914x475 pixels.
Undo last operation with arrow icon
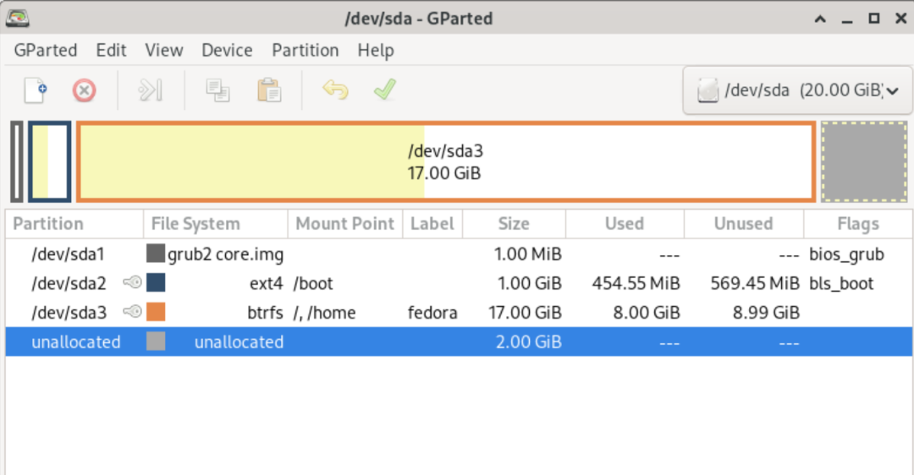(335, 90)
